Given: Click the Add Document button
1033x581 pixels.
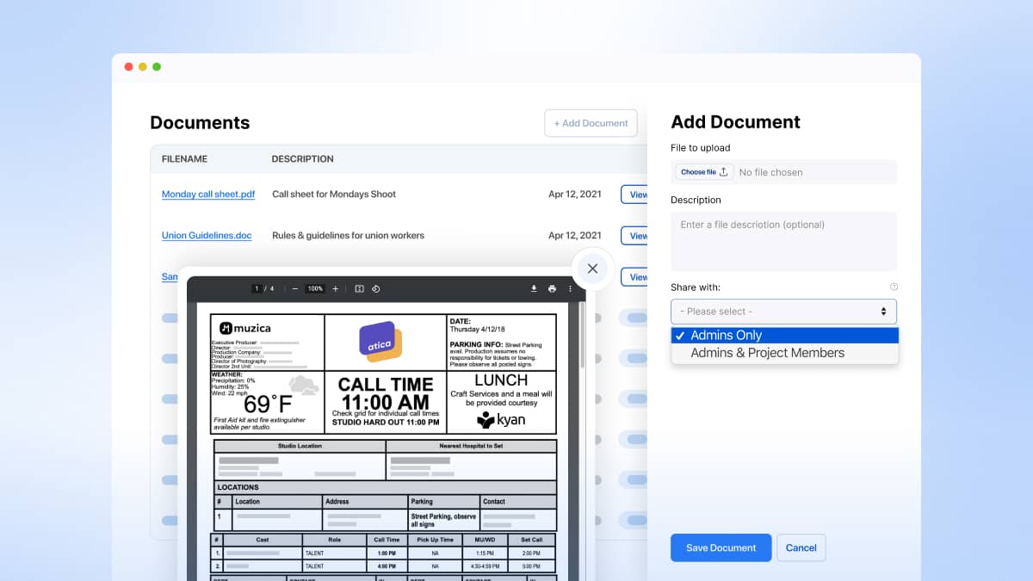Looking at the screenshot, I should point(591,123).
